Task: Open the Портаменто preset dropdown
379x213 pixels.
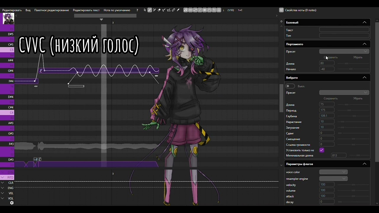Action: 344,51
